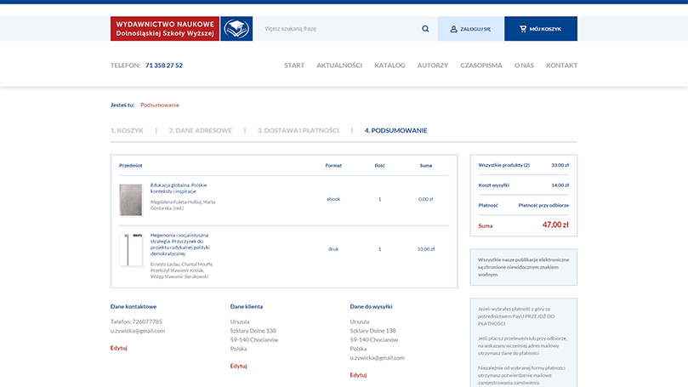Image resolution: width=688 pixels, height=387 pixels.
Task: Click the Edytuj link under Dane do wysyłki
Action: coord(358,375)
